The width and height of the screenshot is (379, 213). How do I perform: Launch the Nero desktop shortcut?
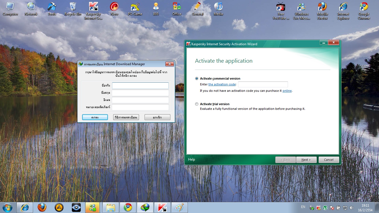(x=114, y=9)
